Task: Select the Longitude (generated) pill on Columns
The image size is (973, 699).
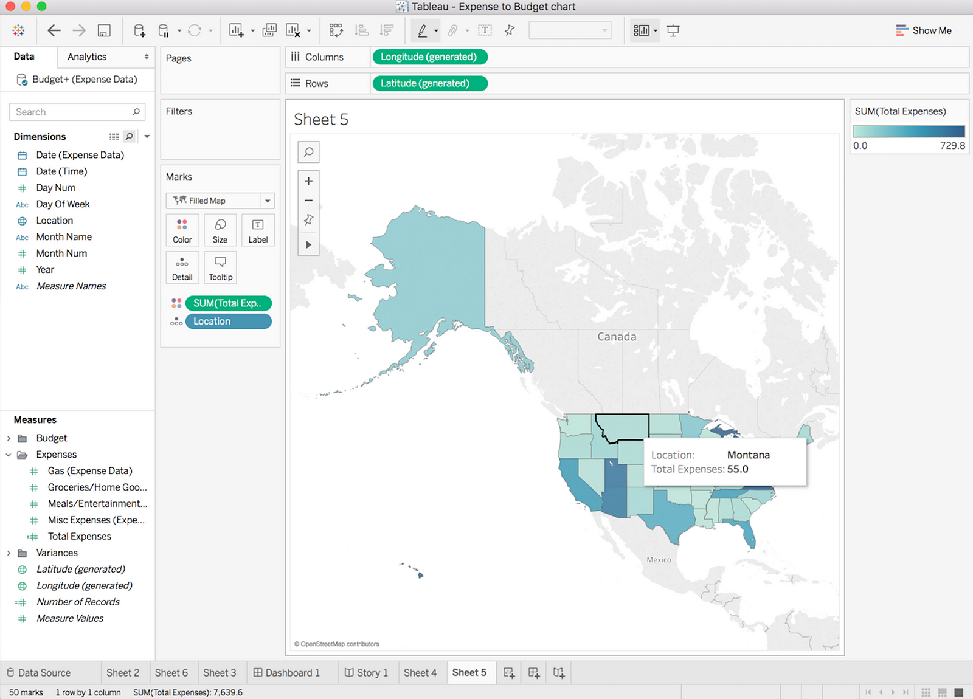Action: coord(429,57)
